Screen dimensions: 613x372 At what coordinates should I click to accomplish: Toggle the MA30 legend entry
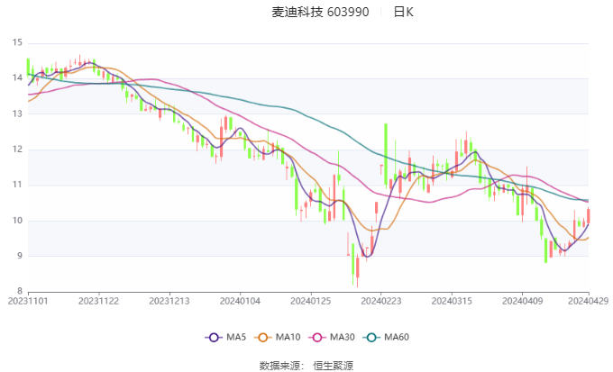click(x=333, y=337)
